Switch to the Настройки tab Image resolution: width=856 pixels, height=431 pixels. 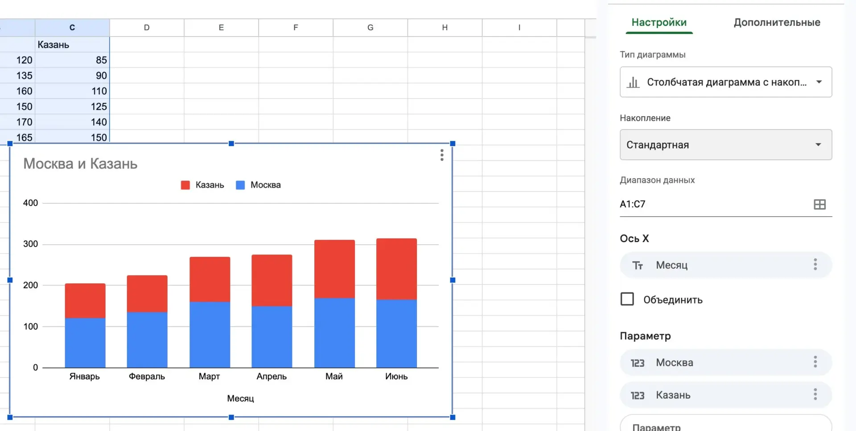pos(659,22)
